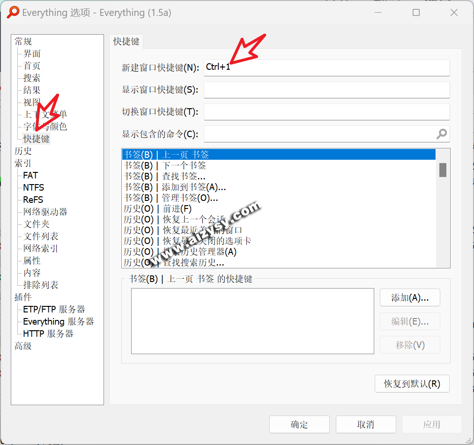Screen dimensions: 474x445
Task: Click the search magnifier icon in command filter
Action: pos(441,134)
